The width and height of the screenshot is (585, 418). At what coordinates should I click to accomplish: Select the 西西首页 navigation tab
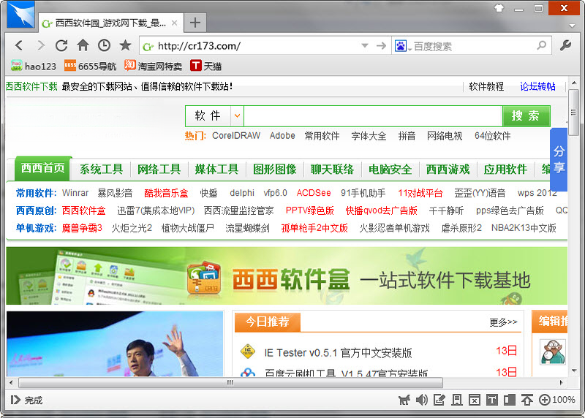43,168
